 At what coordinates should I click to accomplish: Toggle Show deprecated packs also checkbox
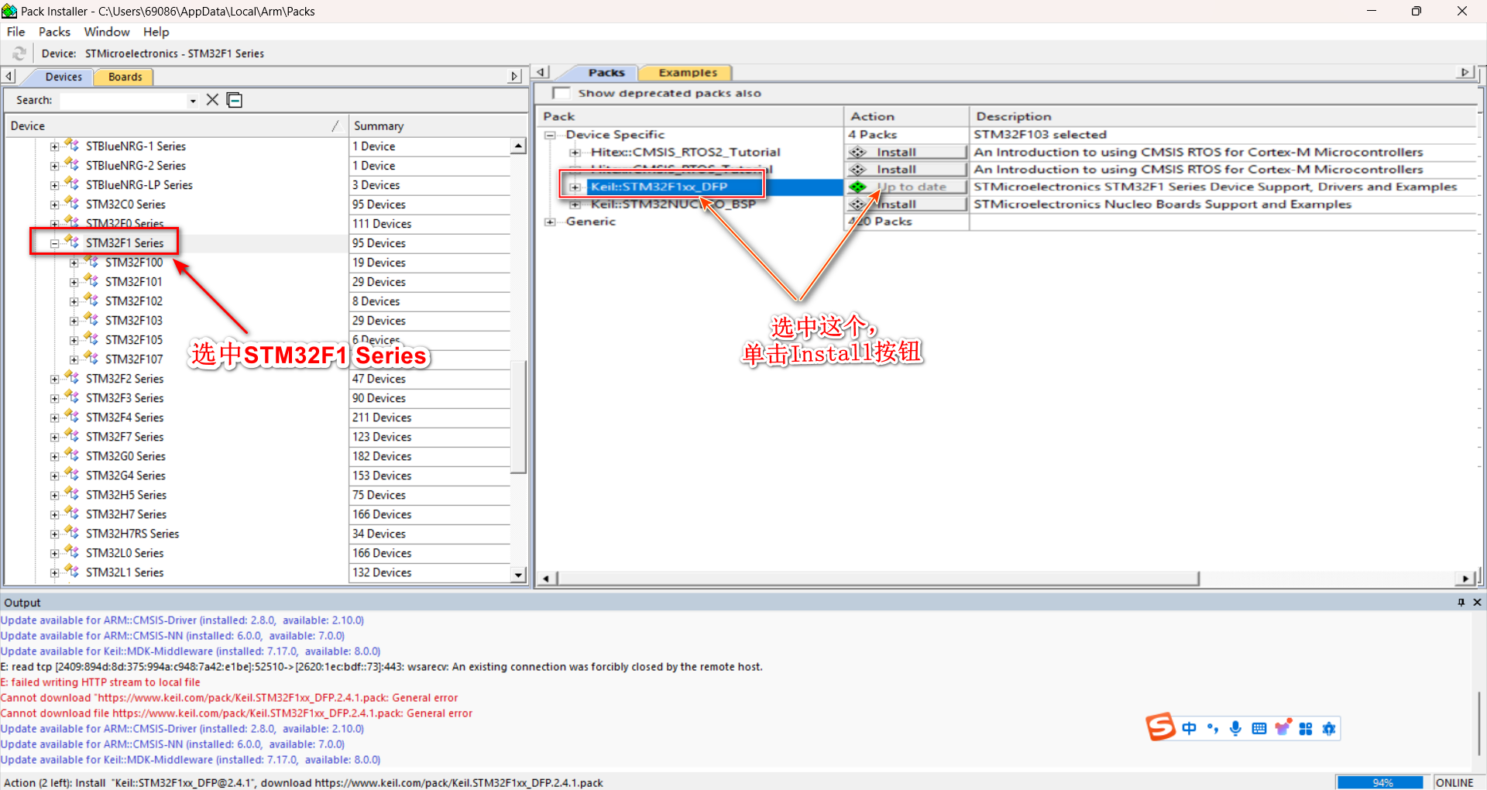pyautogui.click(x=561, y=93)
